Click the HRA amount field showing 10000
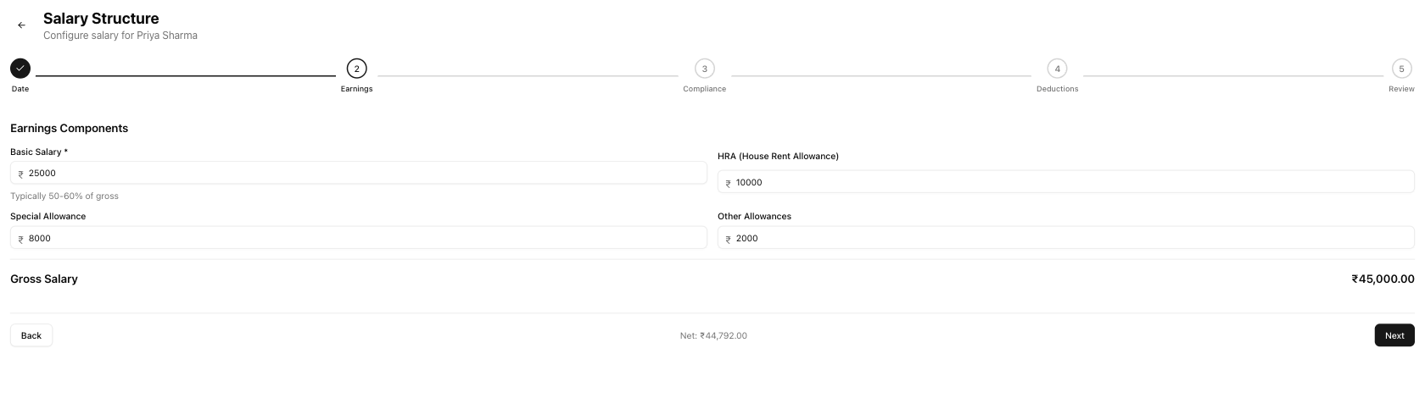 1069,182
